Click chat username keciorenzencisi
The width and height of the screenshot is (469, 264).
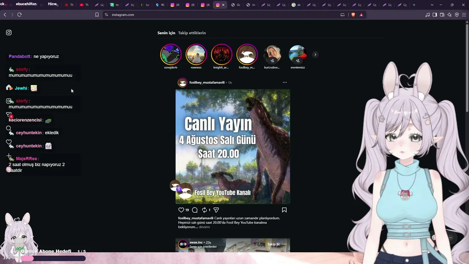coord(25,120)
